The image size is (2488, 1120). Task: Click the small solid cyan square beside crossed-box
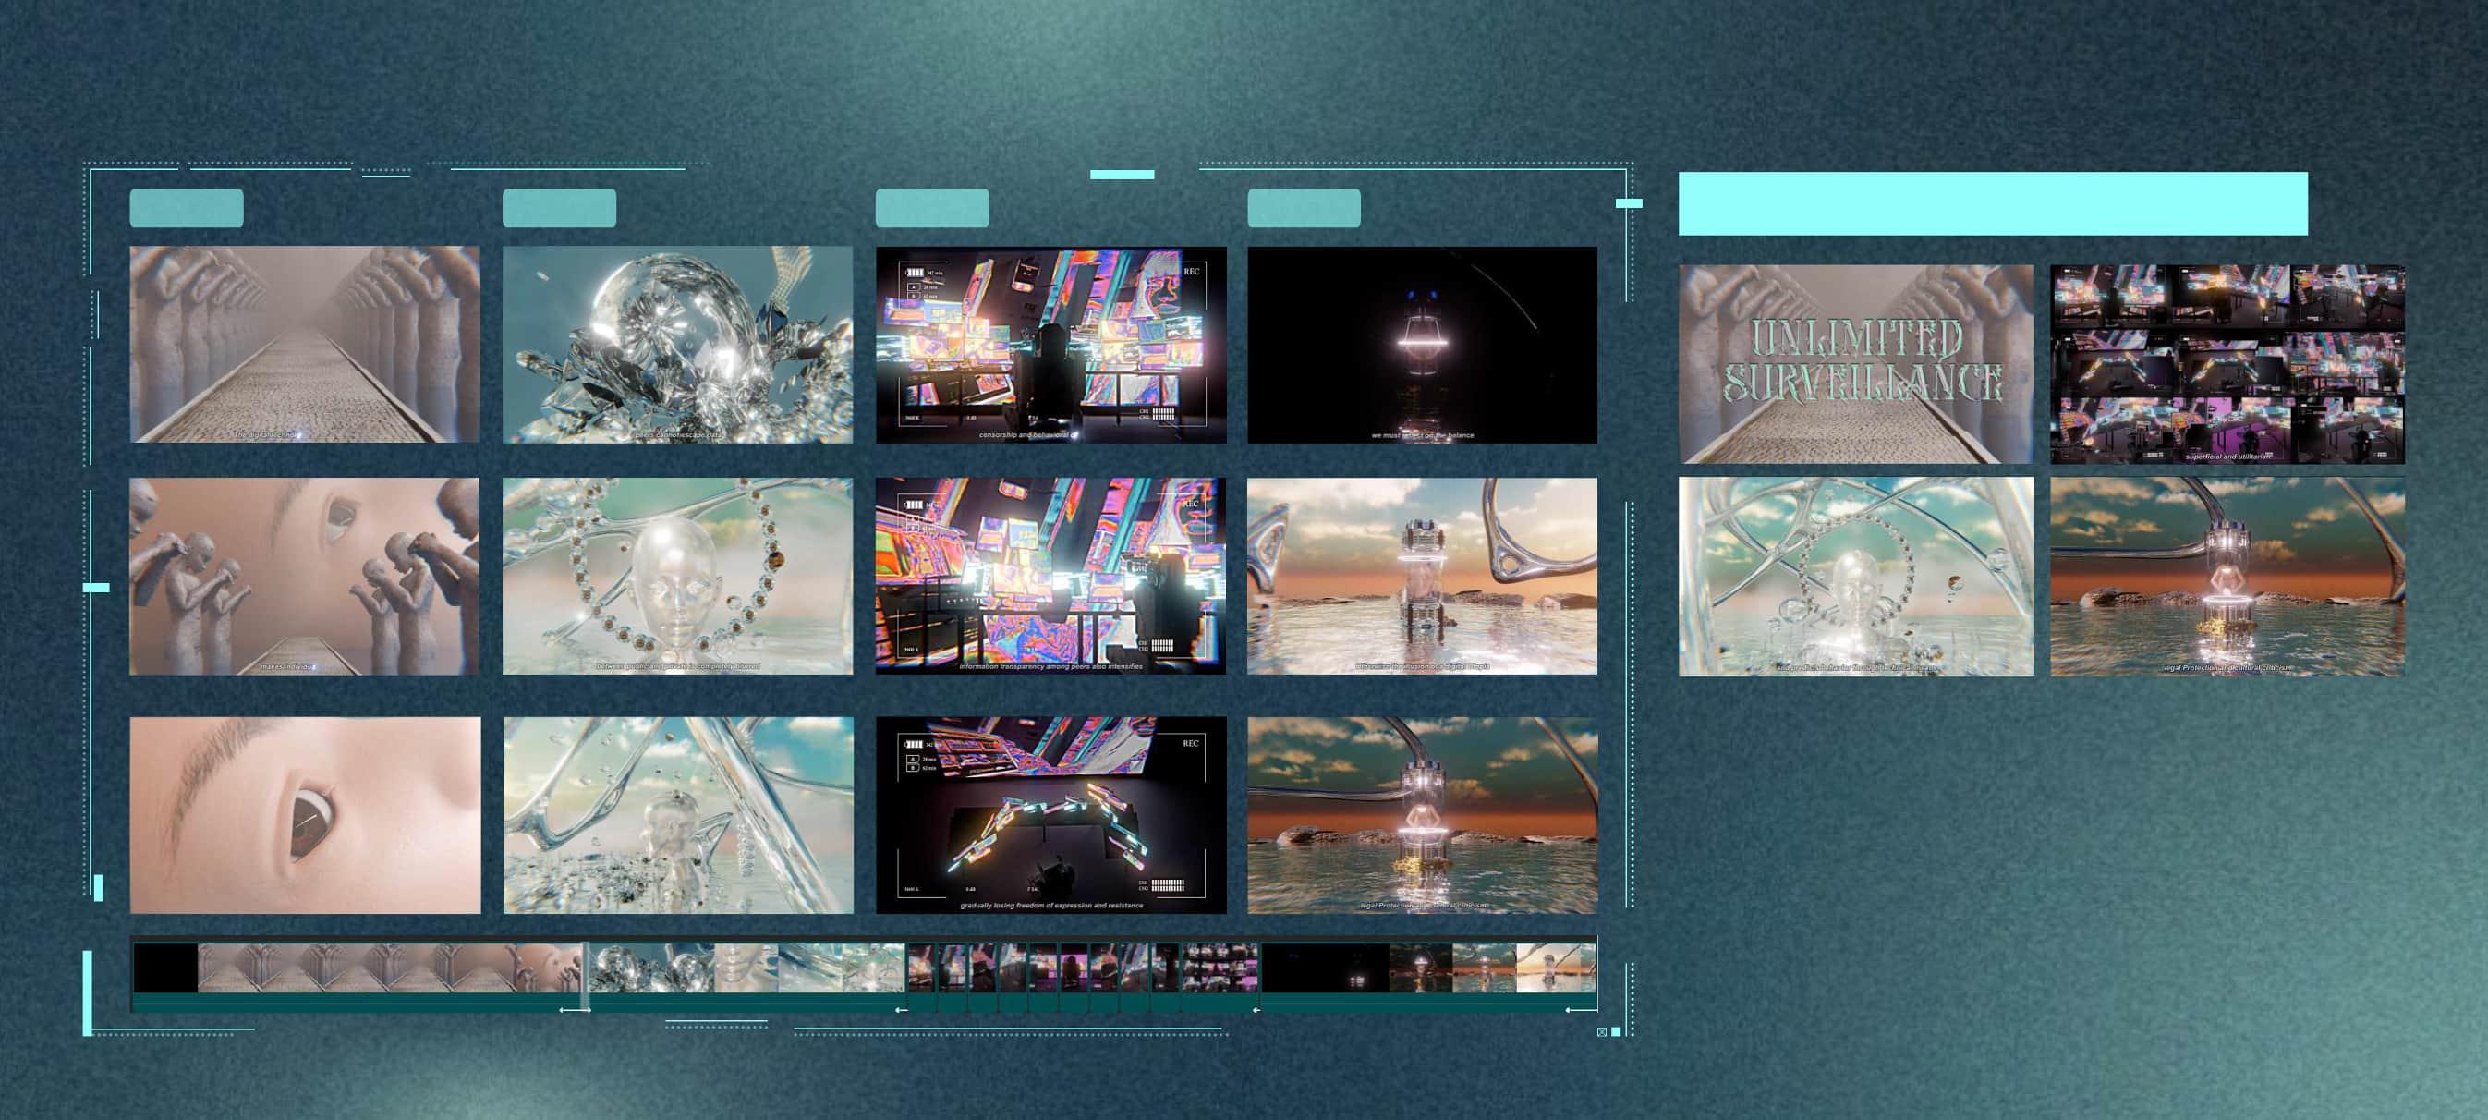(1616, 1032)
